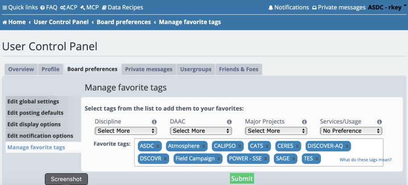Open the Discipline dropdown
408x185 pixels.
tap(125, 131)
